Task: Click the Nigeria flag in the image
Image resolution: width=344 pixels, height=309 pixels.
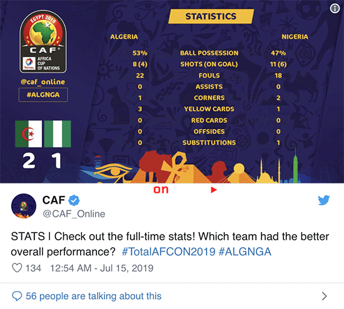Action: [58, 134]
